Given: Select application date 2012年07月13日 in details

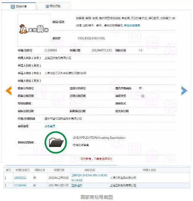Looking at the screenshot, I should [x=102, y=50].
